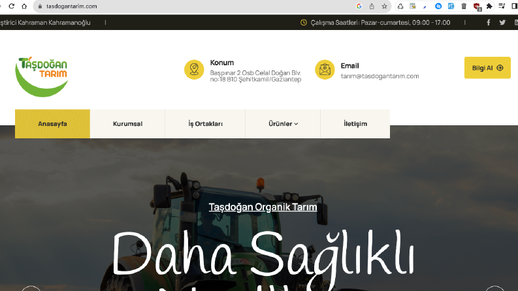Share this page using share icon
The image size is (518, 291).
(x=372, y=6)
